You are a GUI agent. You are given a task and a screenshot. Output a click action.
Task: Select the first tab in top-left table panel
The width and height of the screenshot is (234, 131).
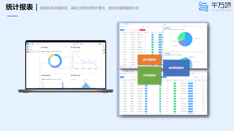(126, 24)
